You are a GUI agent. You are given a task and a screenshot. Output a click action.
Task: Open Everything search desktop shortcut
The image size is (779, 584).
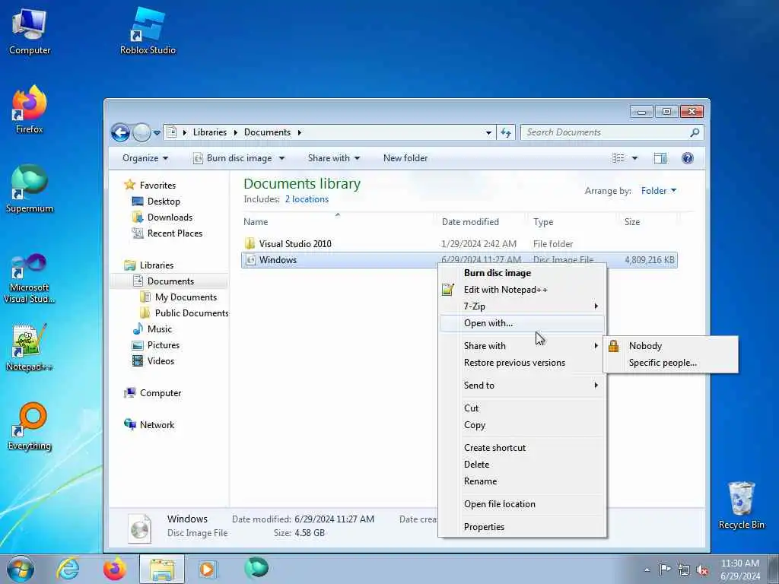click(x=30, y=427)
